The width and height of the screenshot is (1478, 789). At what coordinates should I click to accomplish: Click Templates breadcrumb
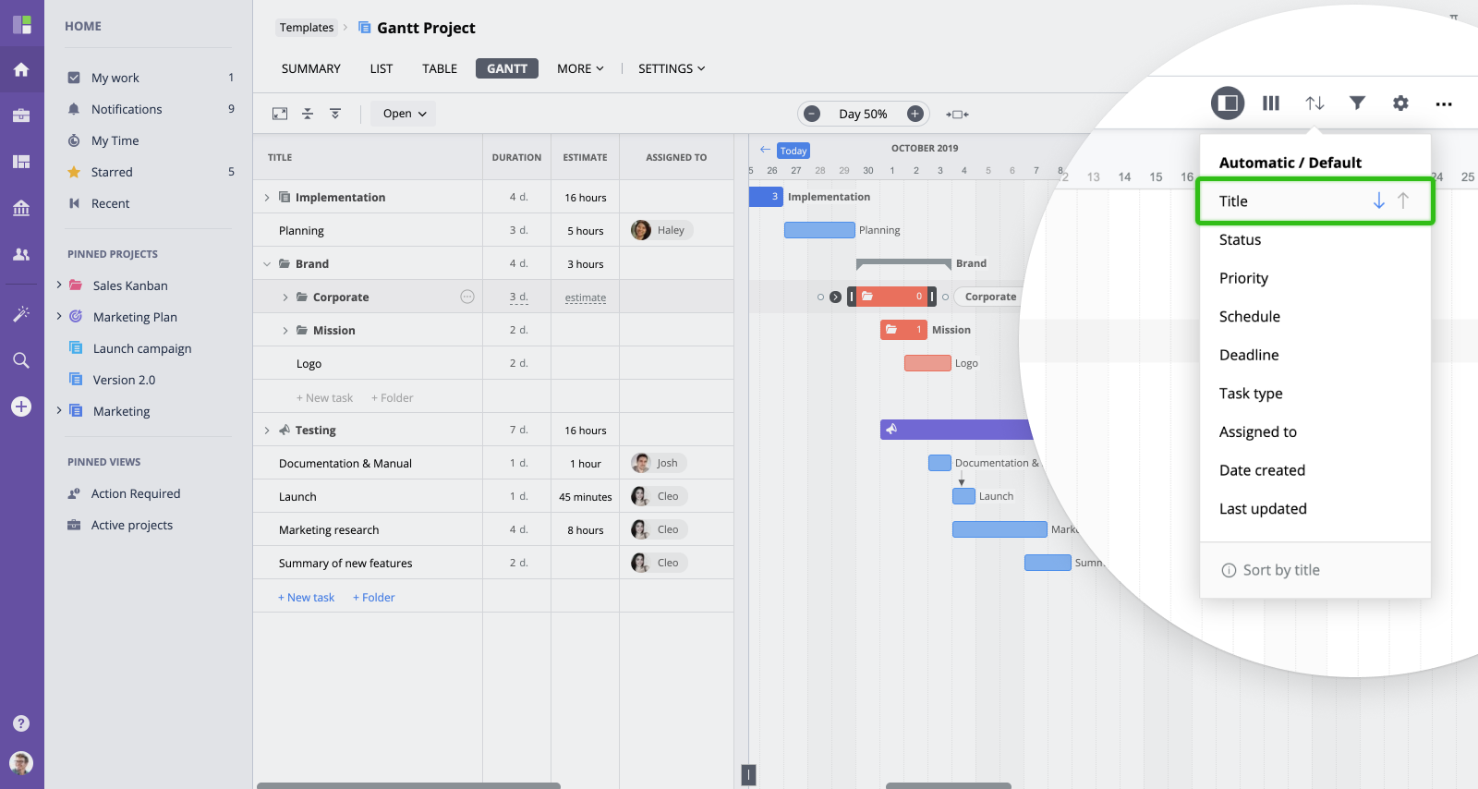point(307,28)
